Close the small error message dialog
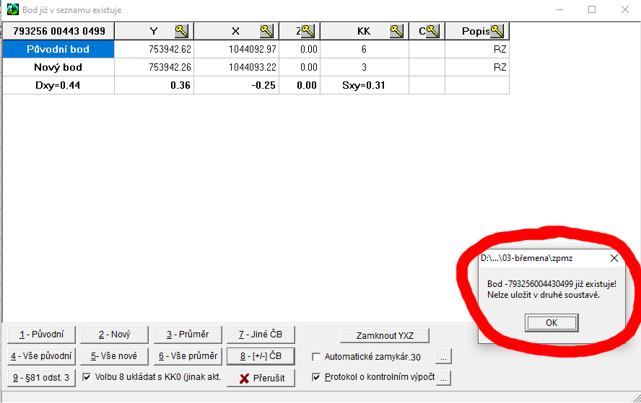 [614, 257]
